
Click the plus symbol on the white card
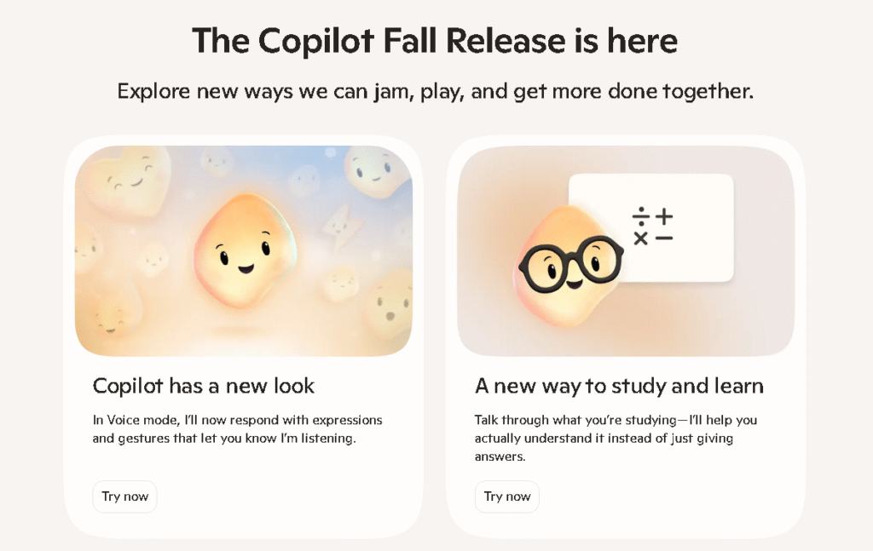[x=664, y=216]
